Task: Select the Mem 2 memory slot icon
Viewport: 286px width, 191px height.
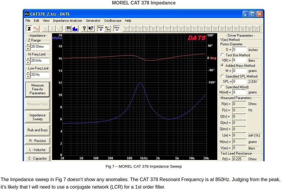Action: coord(133,29)
